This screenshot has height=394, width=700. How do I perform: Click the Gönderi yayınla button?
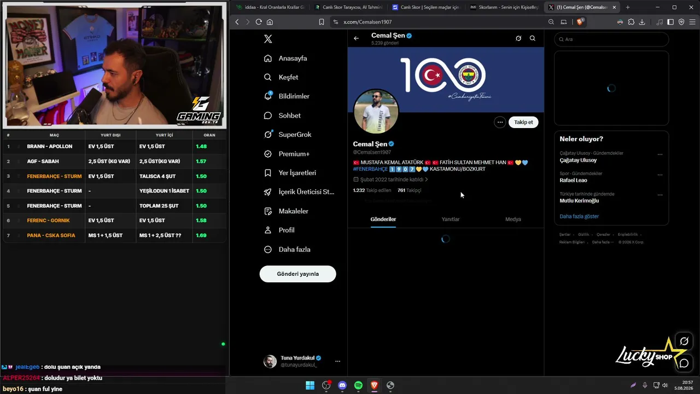297,274
